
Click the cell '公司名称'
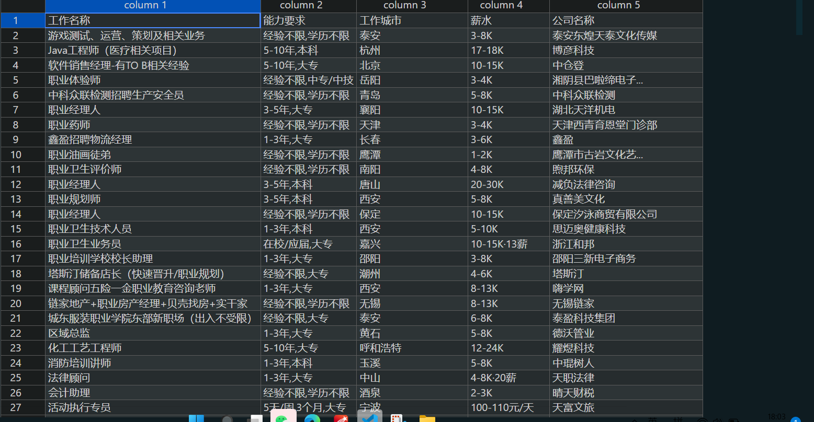tap(626, 20)
